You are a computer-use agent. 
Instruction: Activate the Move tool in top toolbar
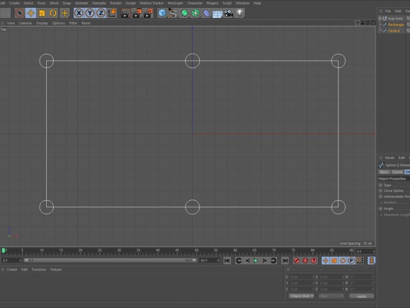tap(31, 13)
